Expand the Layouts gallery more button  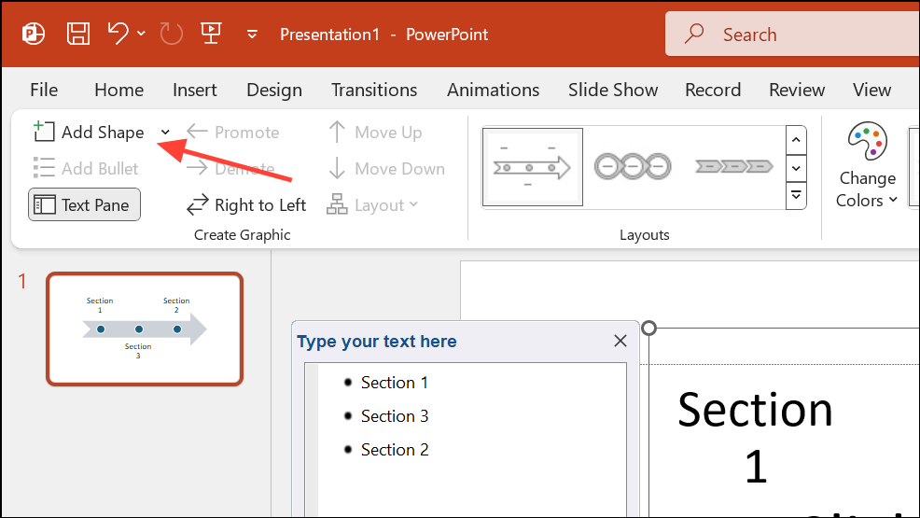click(x=796, y=195)
